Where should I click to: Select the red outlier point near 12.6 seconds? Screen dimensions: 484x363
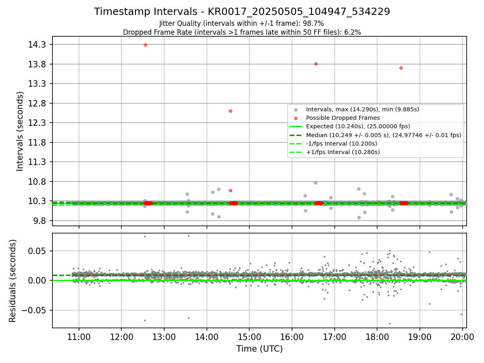[x=230, y=111]
